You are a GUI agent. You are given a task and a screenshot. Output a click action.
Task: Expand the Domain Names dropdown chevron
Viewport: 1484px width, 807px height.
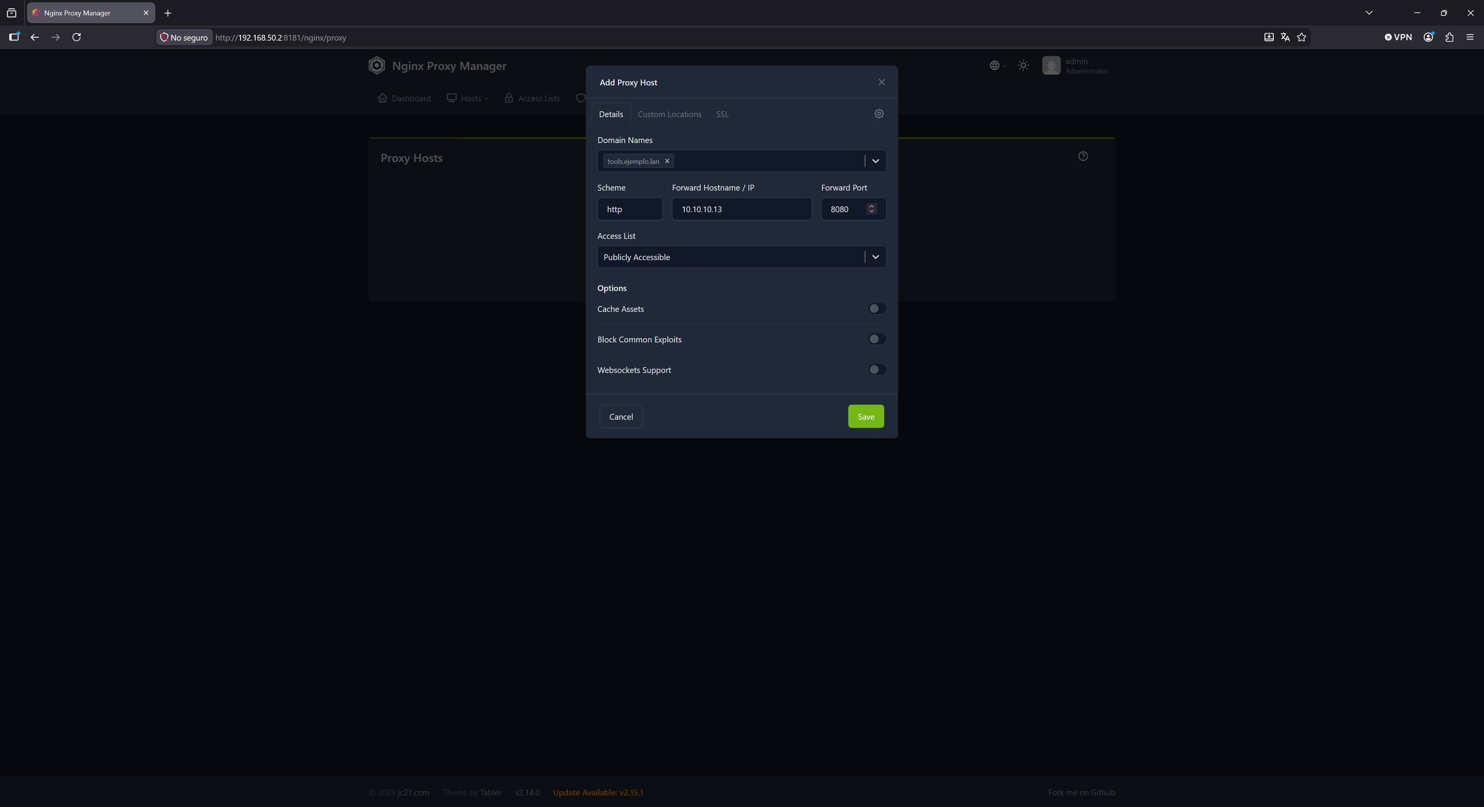click(876, 161)
